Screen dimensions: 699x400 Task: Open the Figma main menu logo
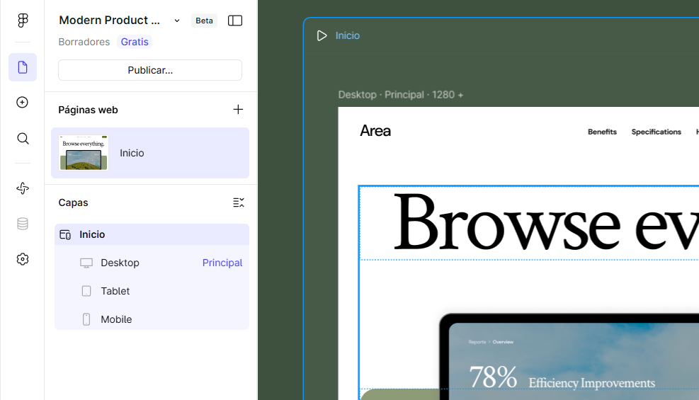point(23,21)
